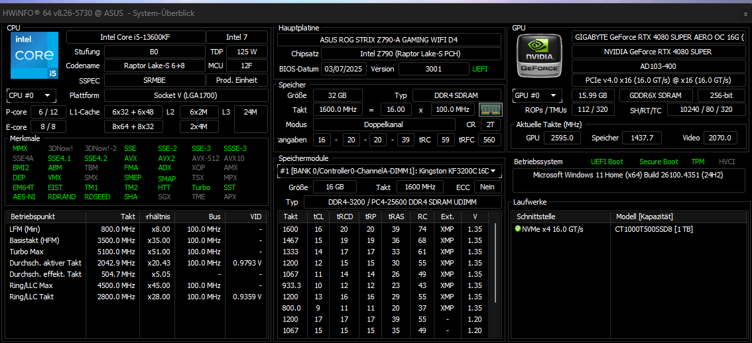
Task: Expand the Speichermodule BANK 0 dropdown
Action: click(x=389, y=171)
